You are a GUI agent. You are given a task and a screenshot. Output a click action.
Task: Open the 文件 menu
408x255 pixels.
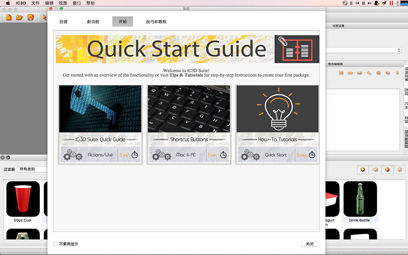35,3
